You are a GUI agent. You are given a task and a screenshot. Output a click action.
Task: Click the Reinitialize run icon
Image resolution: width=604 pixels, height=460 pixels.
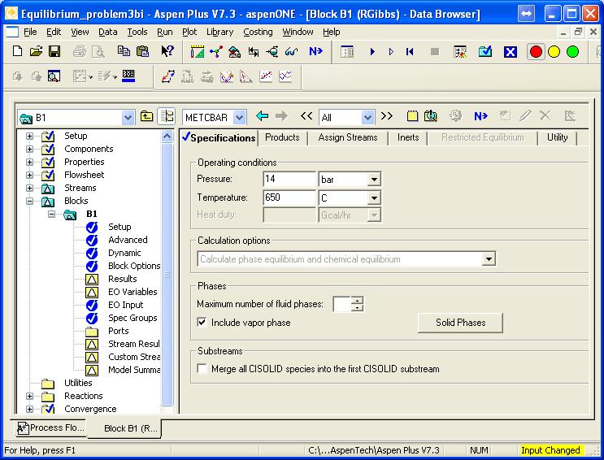[410, 52]
